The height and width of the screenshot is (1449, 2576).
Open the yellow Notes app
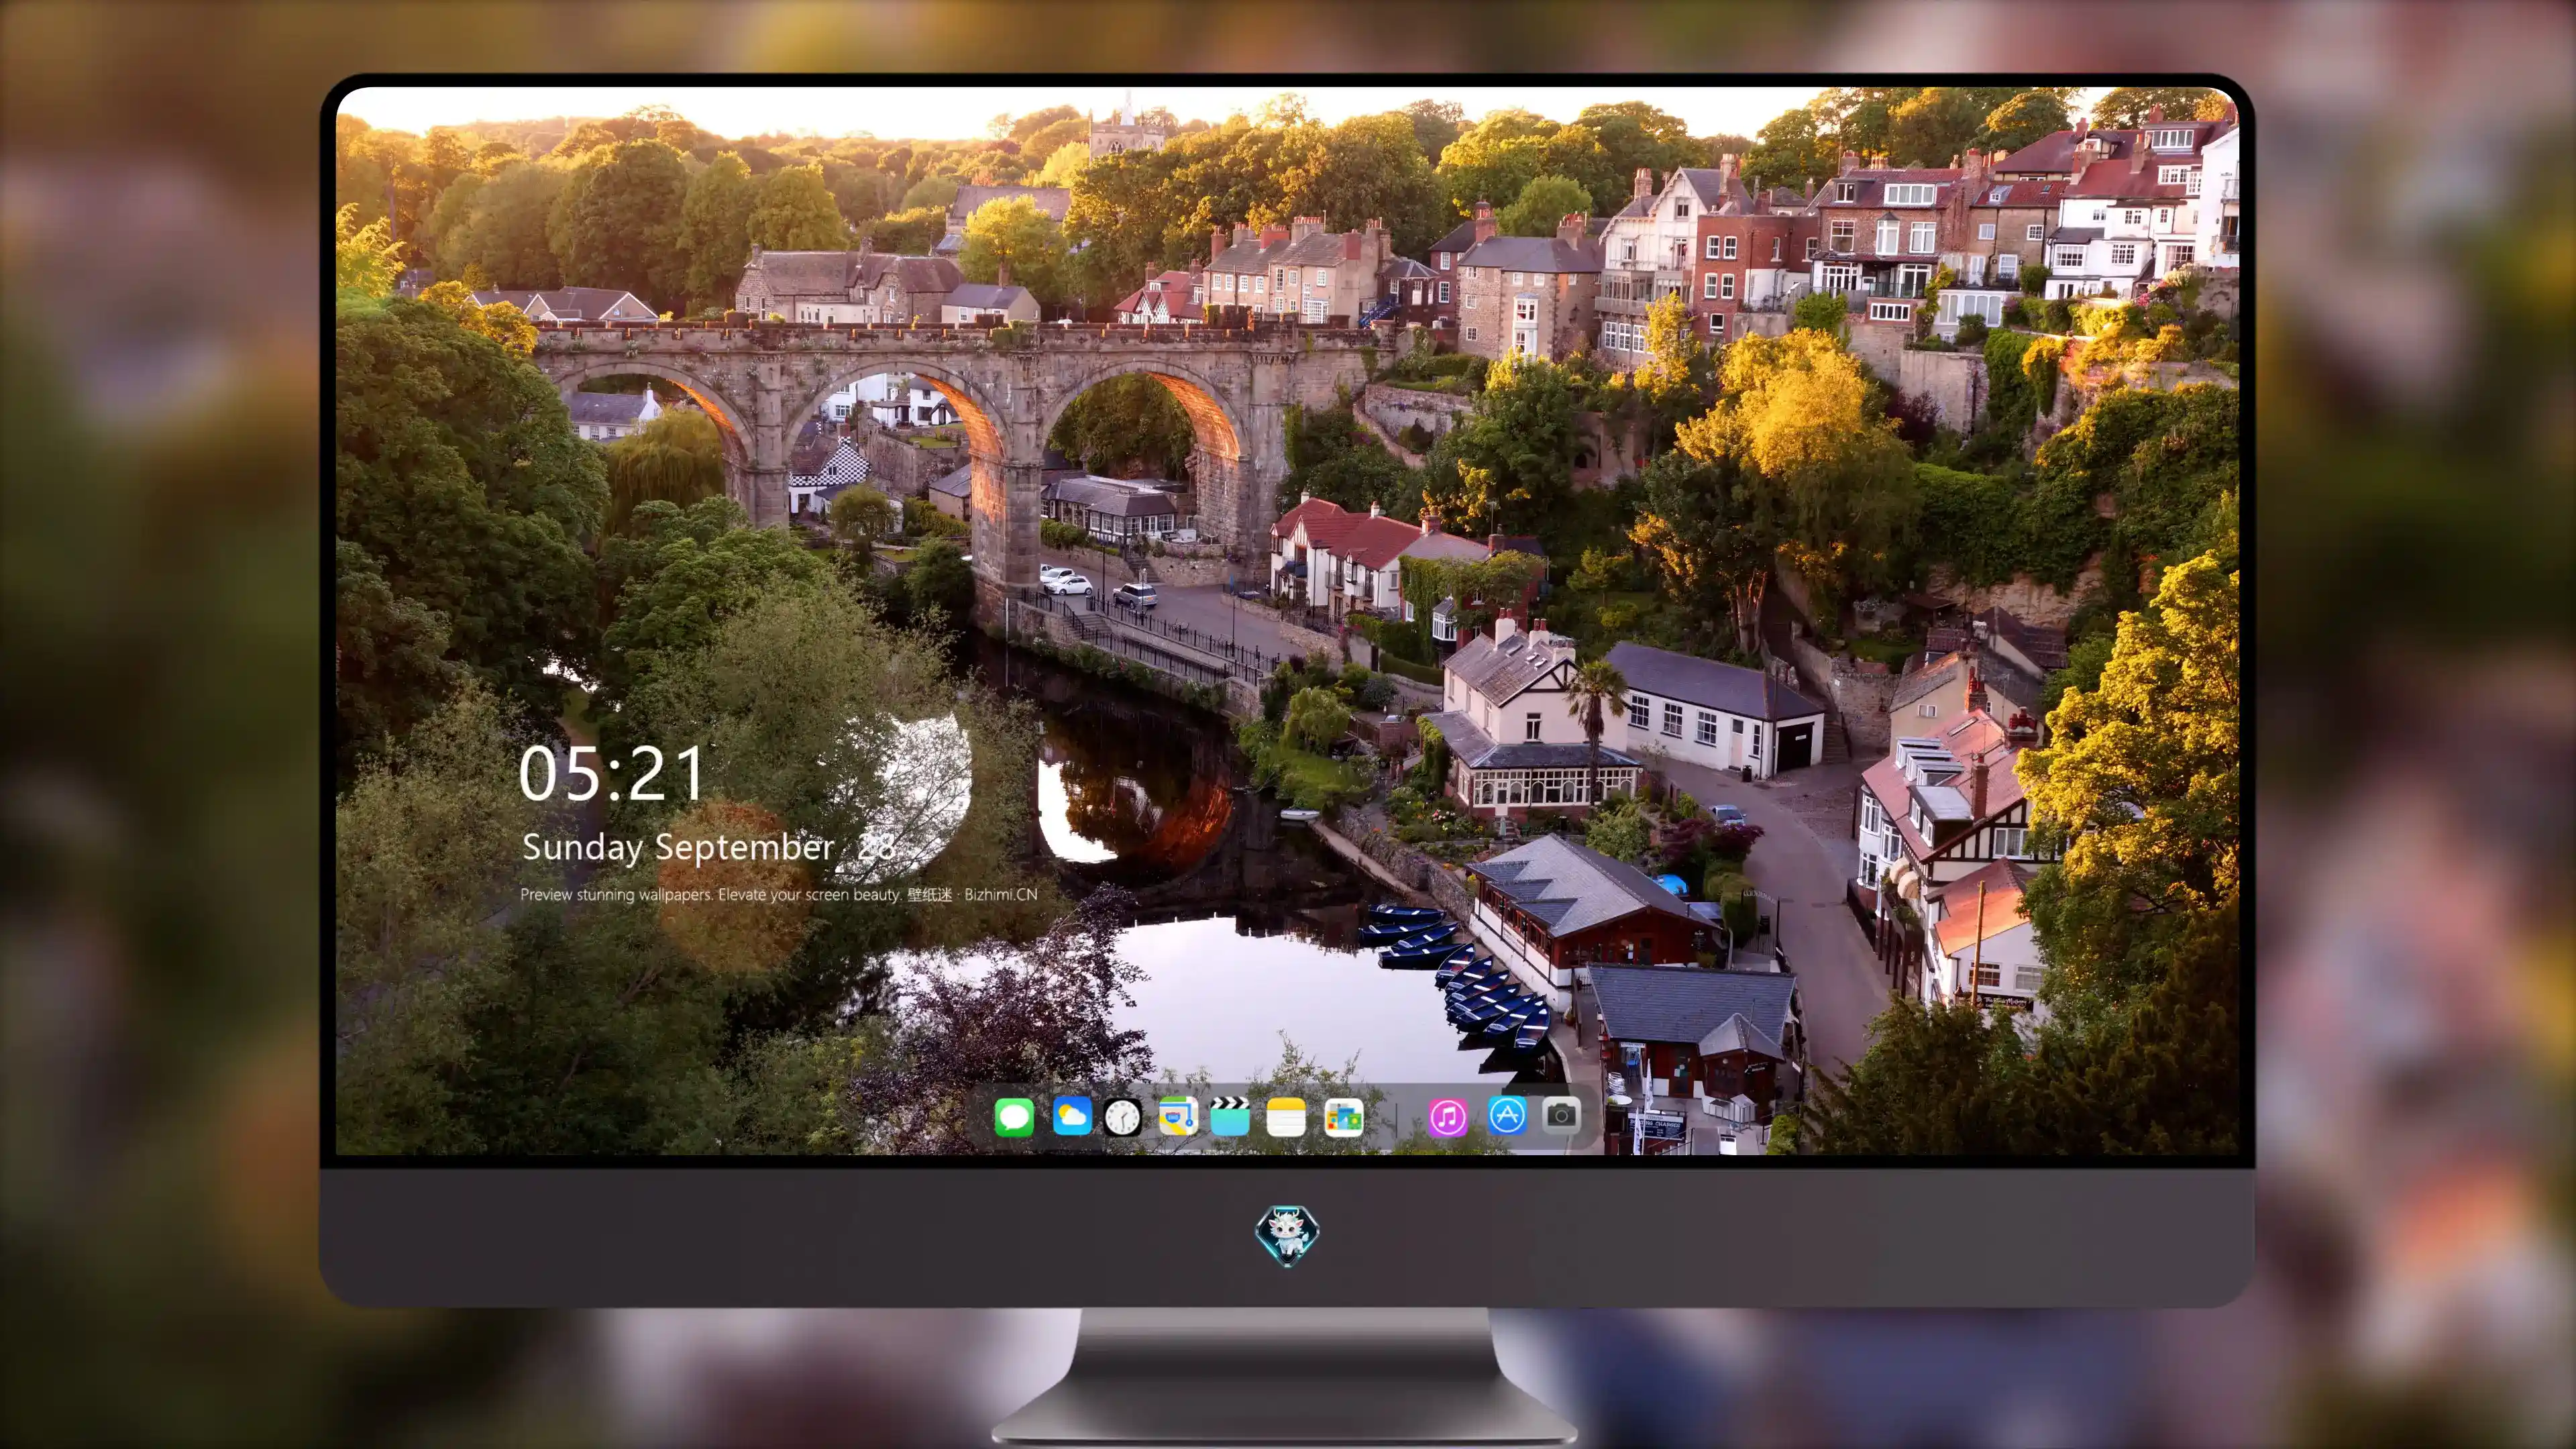click(1286, 1117)
